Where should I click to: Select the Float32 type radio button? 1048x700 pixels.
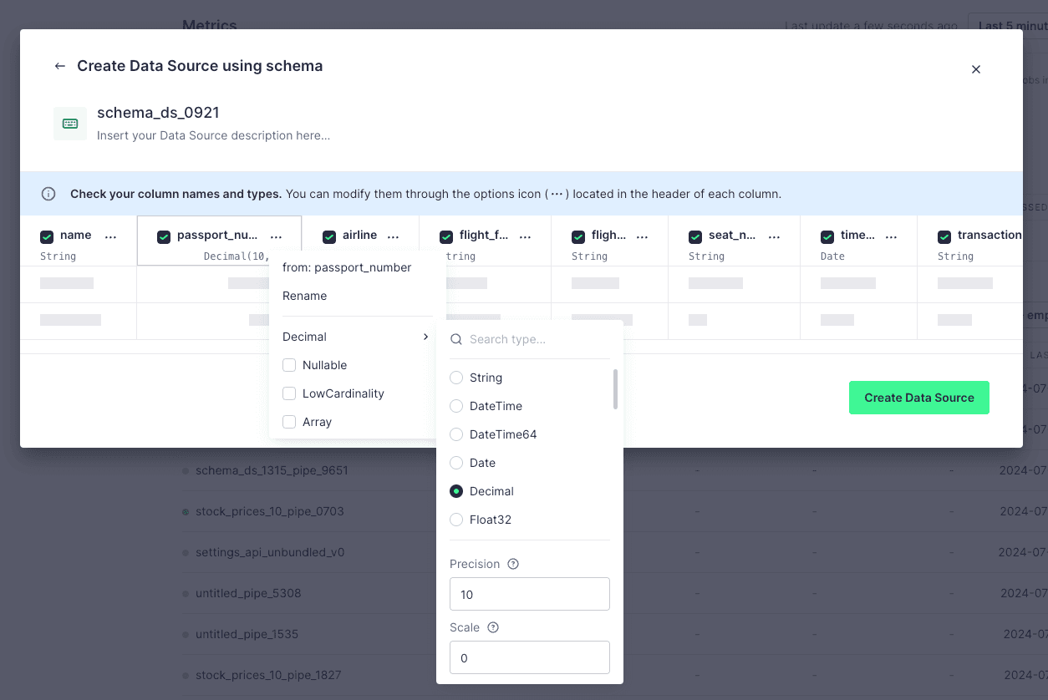pyautogui.click(x=456, y=520)
